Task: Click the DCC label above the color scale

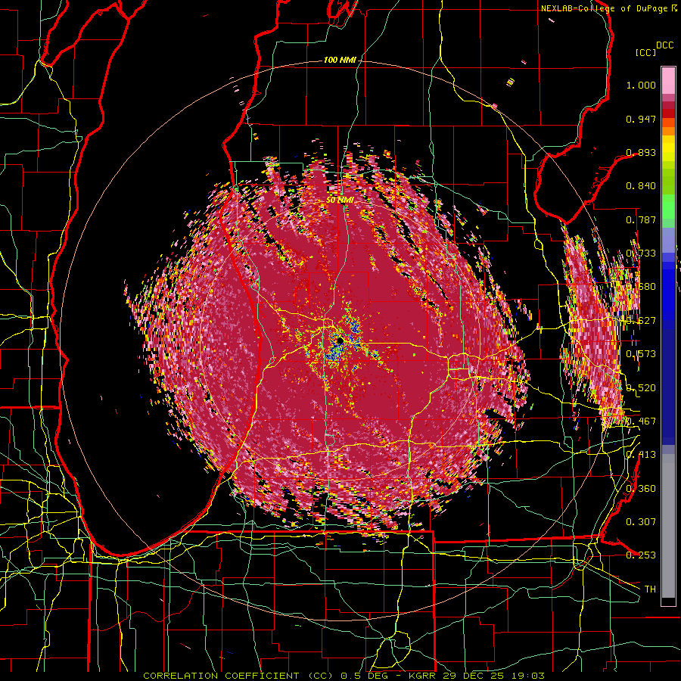Action: [664, 45]
